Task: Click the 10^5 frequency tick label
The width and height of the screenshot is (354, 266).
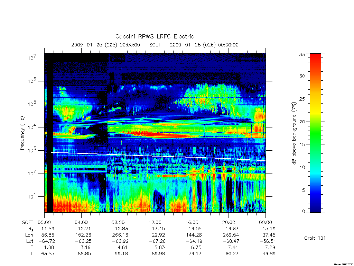Action: pyautogui.click(x=32, y=104)
